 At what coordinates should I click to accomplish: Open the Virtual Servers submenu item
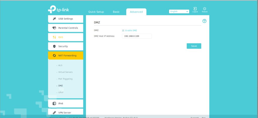click(x=65, y=72)
